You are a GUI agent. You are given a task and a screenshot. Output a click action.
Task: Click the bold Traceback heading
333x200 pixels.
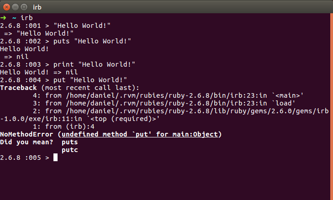click(18, 88)
